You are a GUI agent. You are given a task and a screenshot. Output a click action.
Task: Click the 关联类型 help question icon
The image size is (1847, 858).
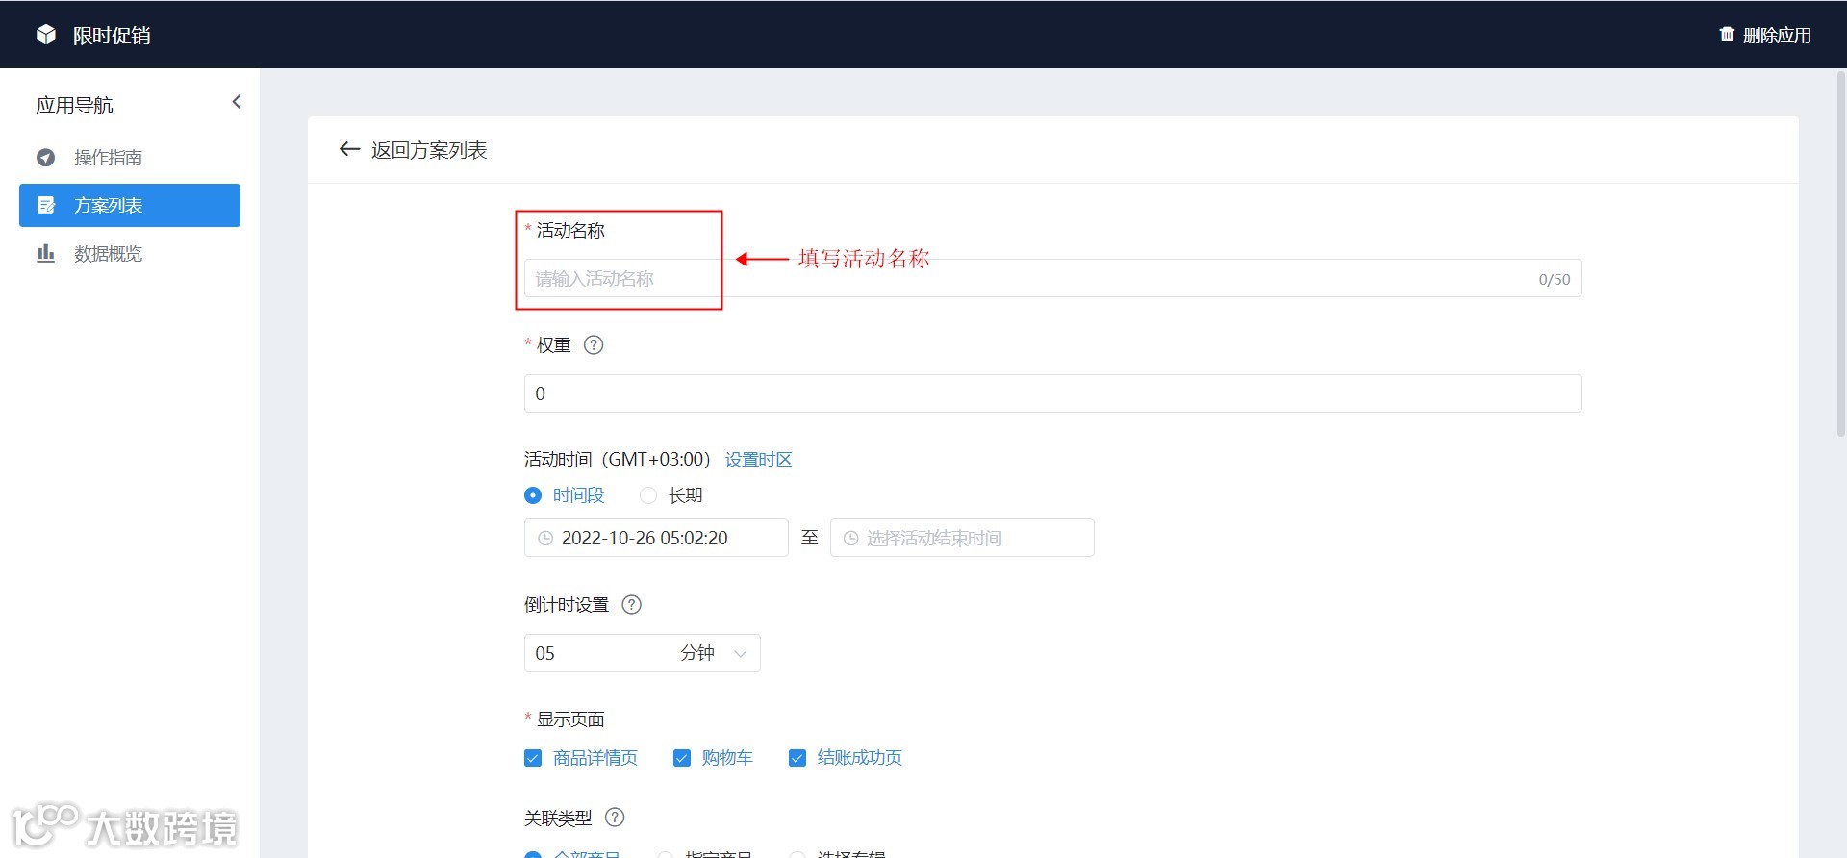tap(615, 817)
